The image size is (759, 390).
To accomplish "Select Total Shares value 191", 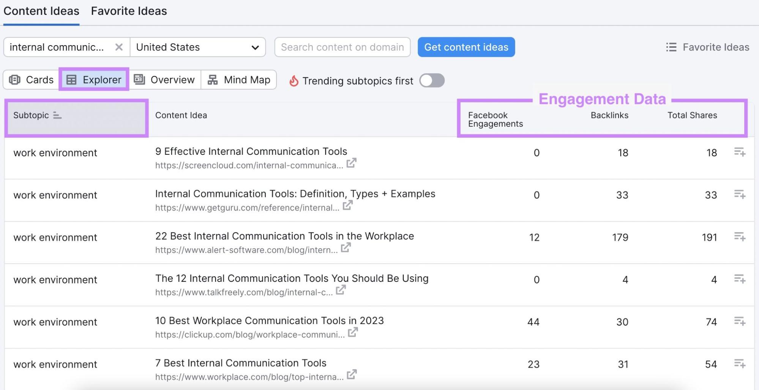I will [709, 237].
